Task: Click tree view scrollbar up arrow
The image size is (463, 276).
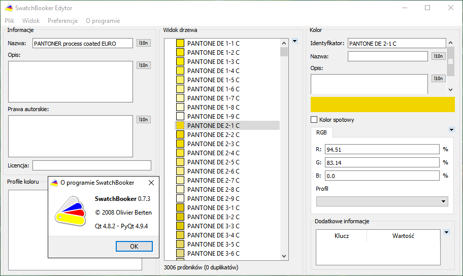Action: pyautogui.click(x=284, y=43)
